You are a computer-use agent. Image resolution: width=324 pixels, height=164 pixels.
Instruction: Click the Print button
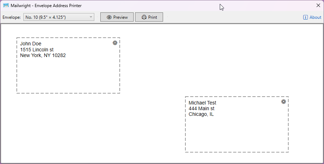click(149, 17)
